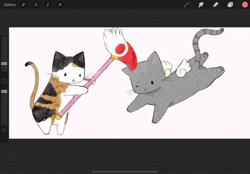
Task: Activate the Selection tool (S ribbon)
Action: (x=48, y=5)
